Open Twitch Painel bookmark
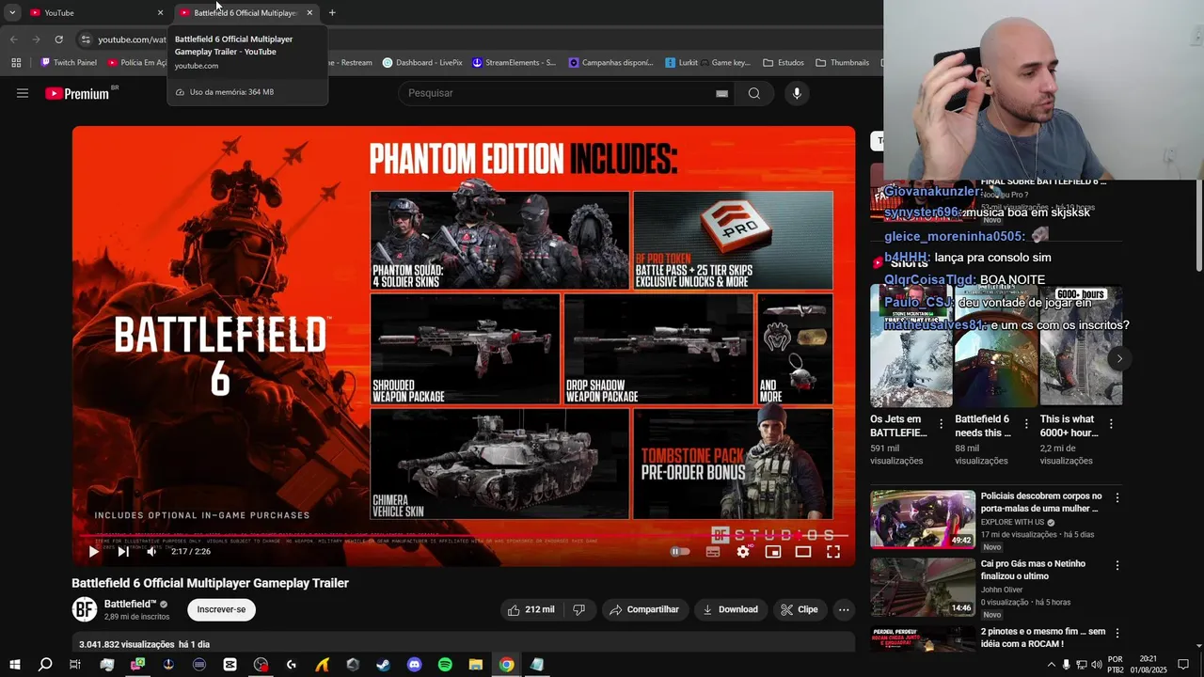The height and width of the screenshot is (677, 1204). click(69, 63)
